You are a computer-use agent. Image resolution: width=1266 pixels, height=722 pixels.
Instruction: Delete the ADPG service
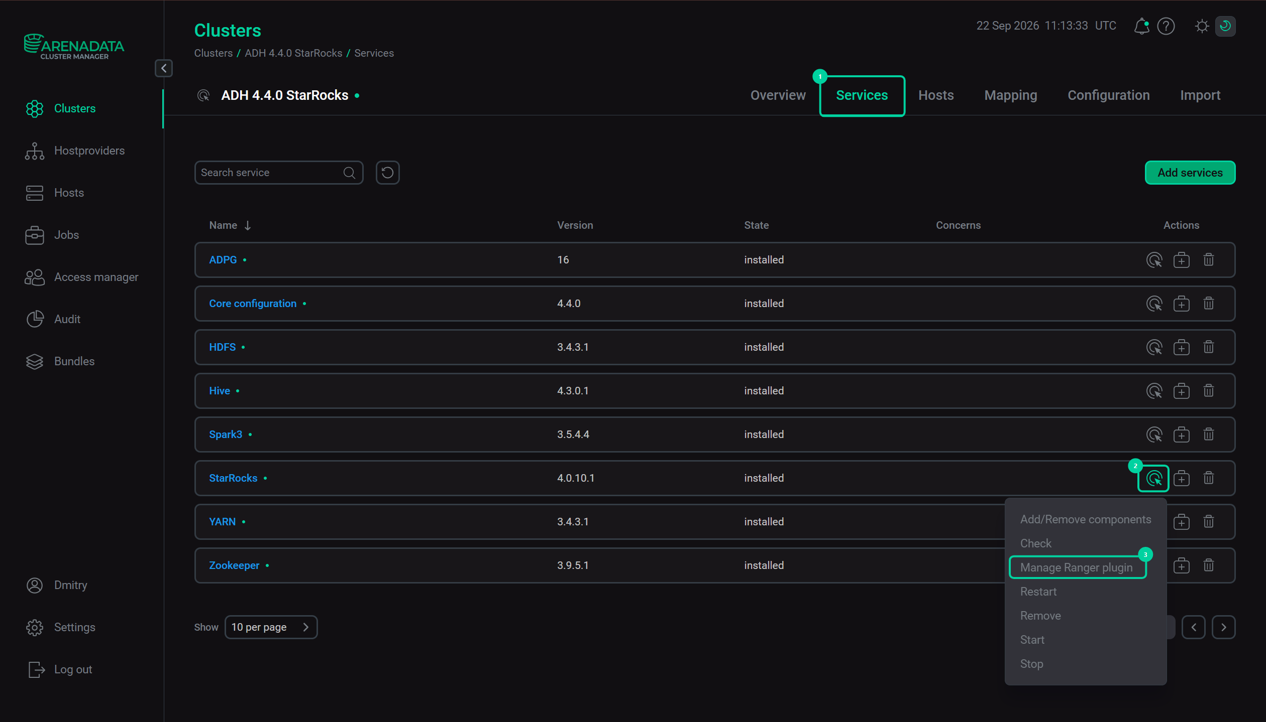(1208, 260)
